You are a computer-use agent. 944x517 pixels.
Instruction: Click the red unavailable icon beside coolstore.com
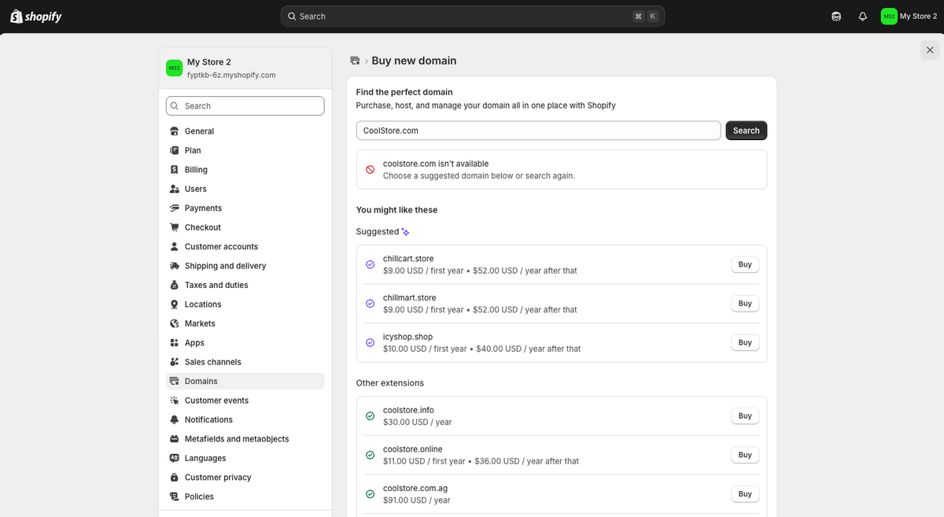371,170
